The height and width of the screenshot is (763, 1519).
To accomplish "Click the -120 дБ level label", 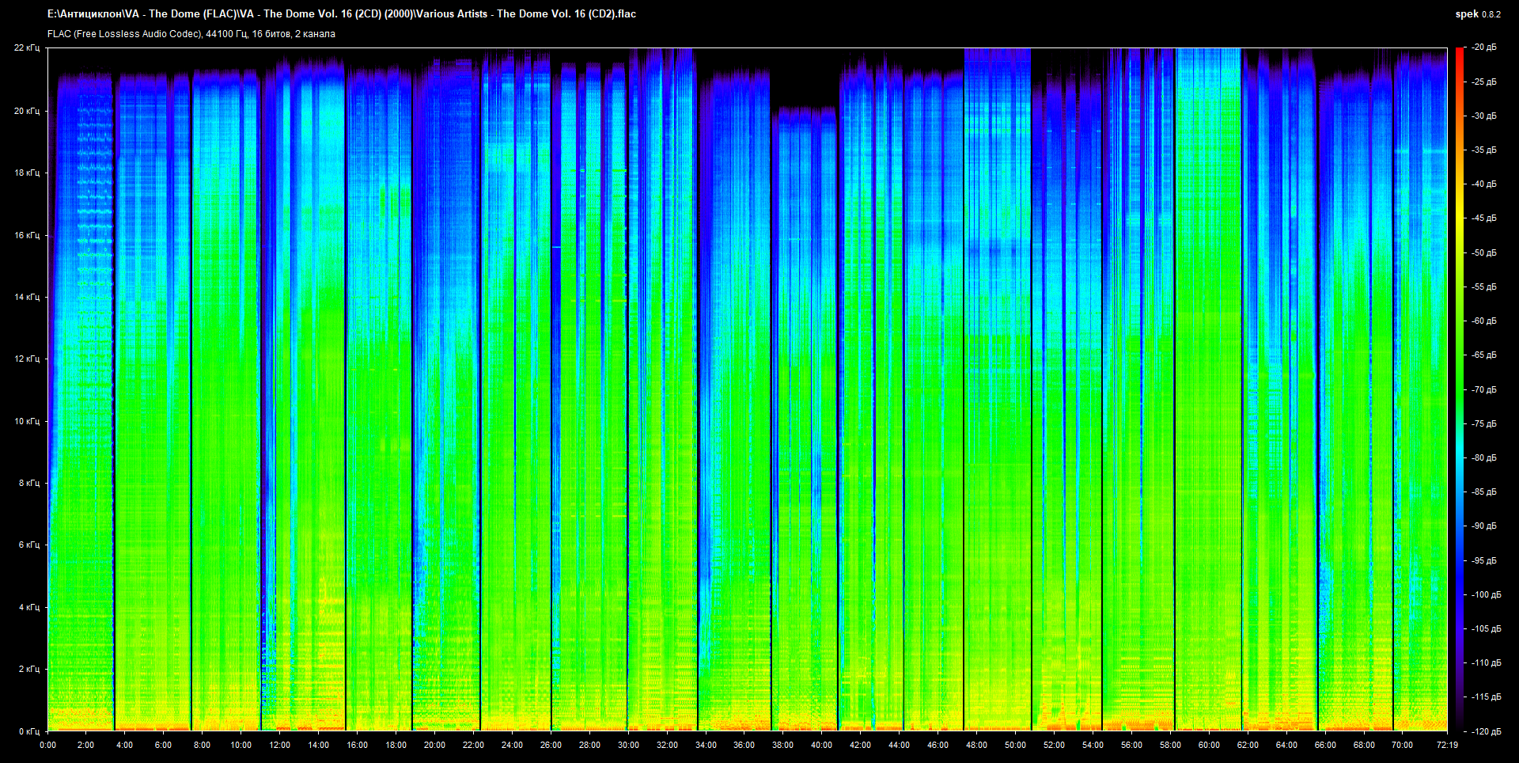I will click(1485, 731).
